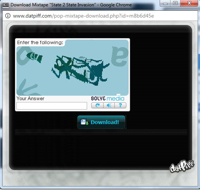This screenshot has width=200, height=191.
Task: Click the Download! button
Action: pyautogui.click(x=101, y=122)
